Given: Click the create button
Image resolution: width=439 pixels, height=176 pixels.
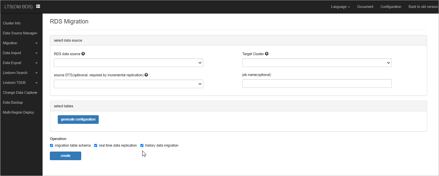Looking at the screenshot, I should (x=65, y=156).
